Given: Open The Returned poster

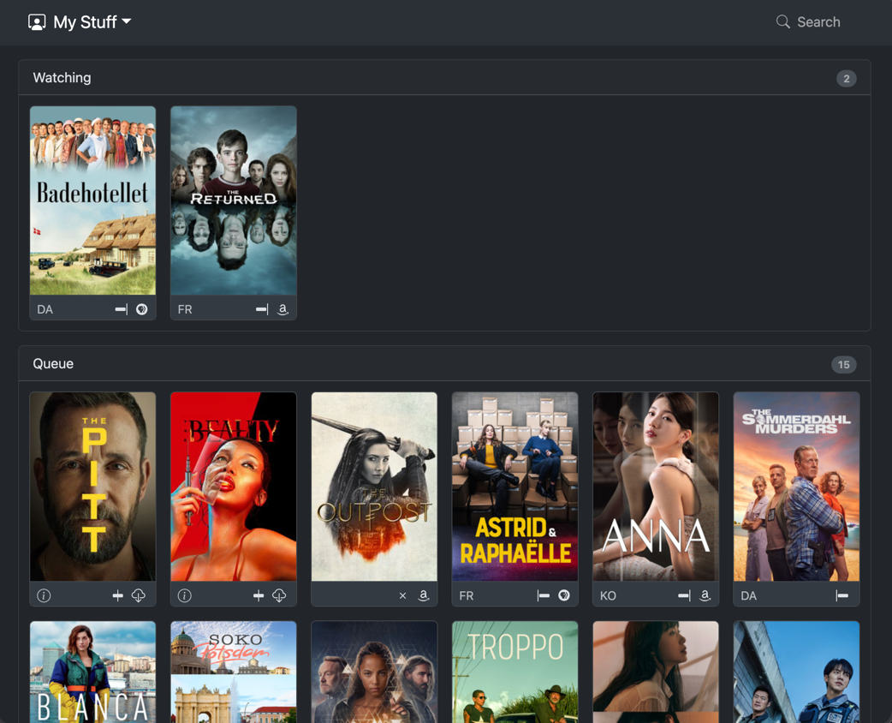Looking at the screenshot, I should click(x=233, y=200).
